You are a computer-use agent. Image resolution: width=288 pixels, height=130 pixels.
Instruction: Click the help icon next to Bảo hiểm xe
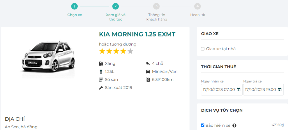click(234, 126)
